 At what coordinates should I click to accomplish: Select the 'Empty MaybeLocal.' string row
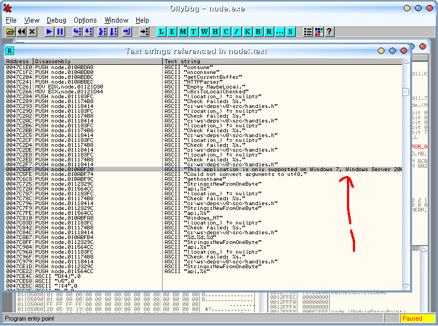click(x=203, y=87)
